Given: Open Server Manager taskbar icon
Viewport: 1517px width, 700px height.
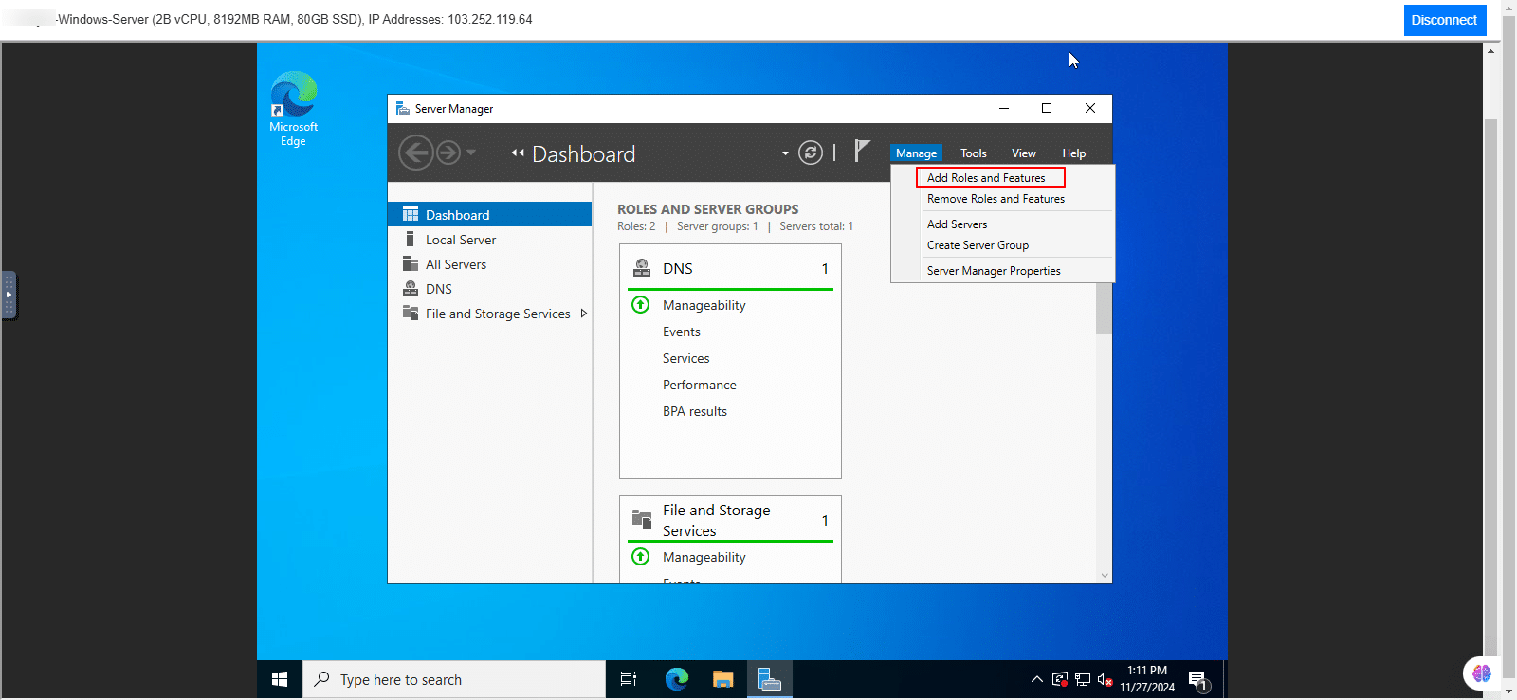Looking at the screenshot, I should pos(769,679).
